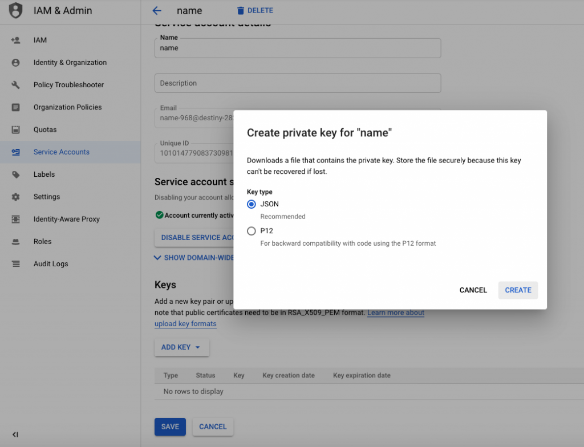Click the Labels tag icon
Image resolution: width=584 pixels, height=447 pixels.
tap(15, 174)
